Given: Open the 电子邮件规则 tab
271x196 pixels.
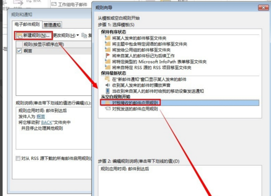Looking at the screenshot, I should (28, 24).
